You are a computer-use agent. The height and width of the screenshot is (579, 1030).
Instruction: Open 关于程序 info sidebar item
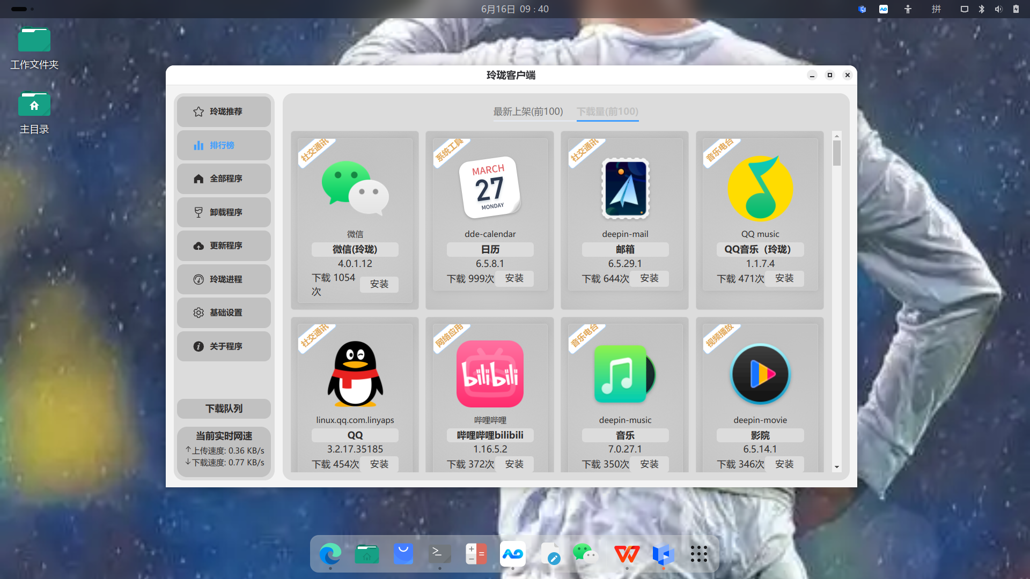(x=224, y=346)
